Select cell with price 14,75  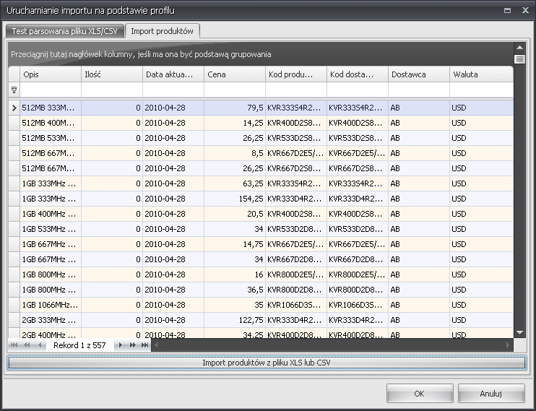(235, 244)
